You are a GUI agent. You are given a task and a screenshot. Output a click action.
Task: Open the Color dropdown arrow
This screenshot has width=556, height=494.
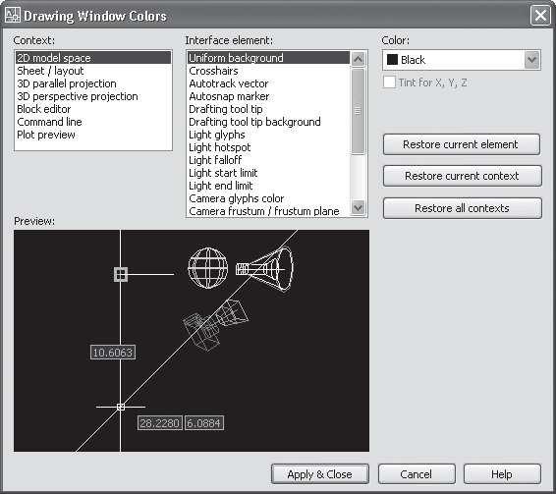(x=531, y=60)
